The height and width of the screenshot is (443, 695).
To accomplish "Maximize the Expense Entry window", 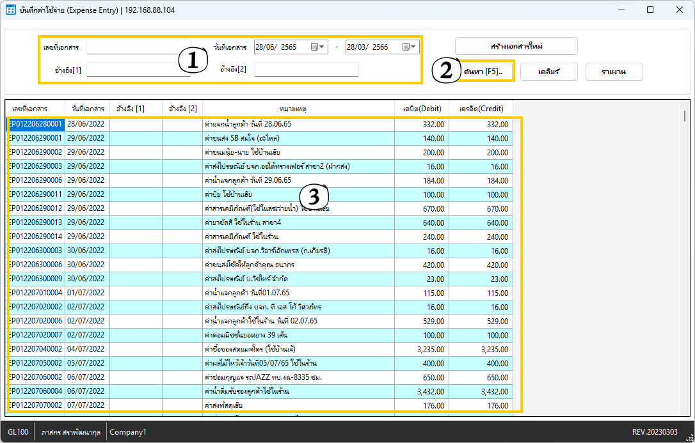I will [650, 10].
